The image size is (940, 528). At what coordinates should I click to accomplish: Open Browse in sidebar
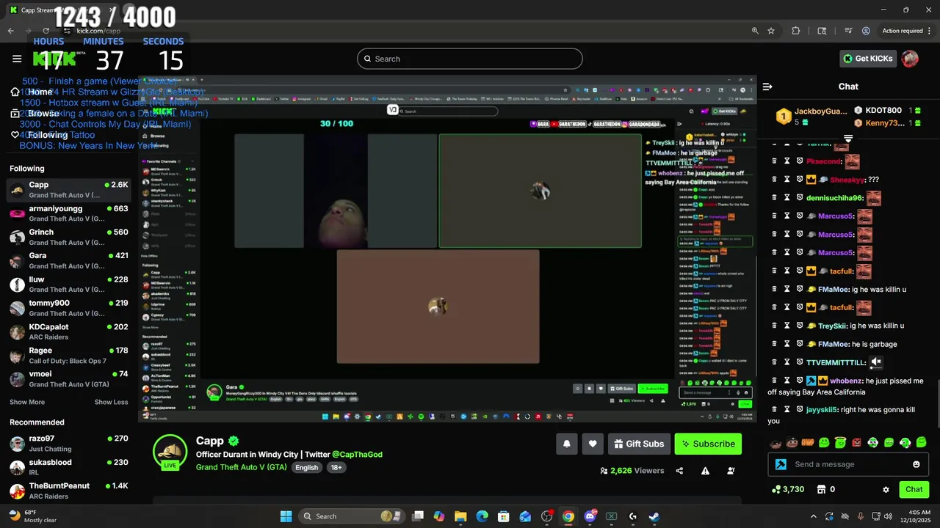pyautogui.click(x=37, y=114)
